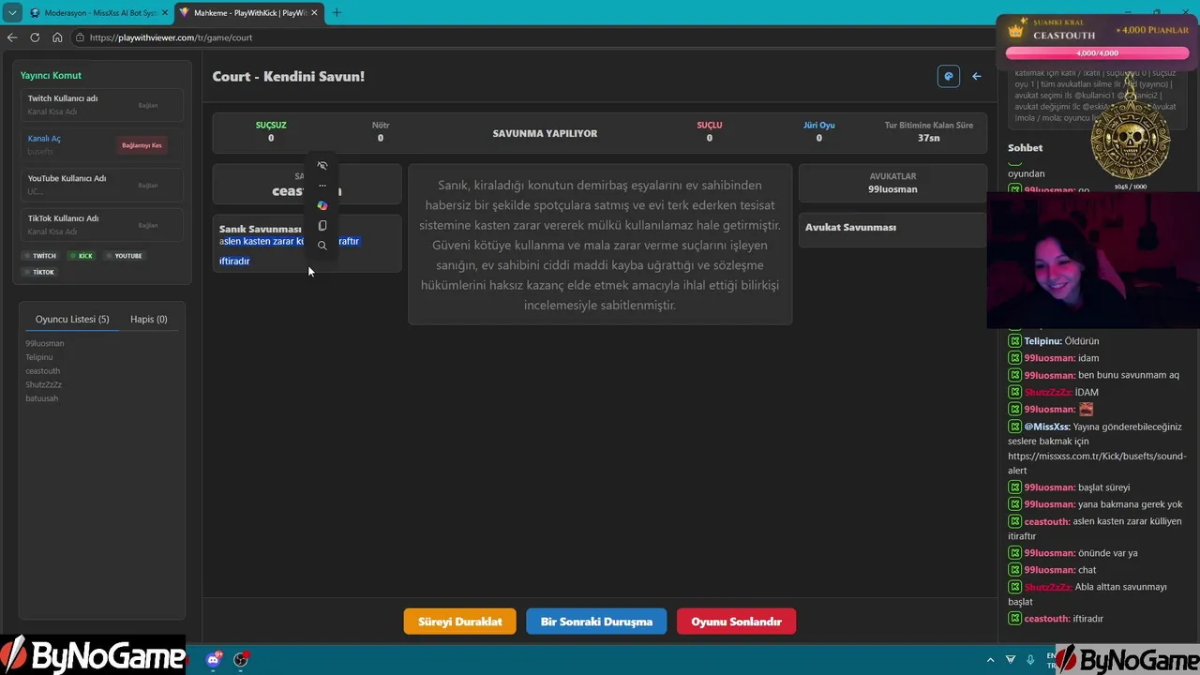1200x675 pixels.
Task: Click the Nötr vote counter
Action: pos(380,132)
